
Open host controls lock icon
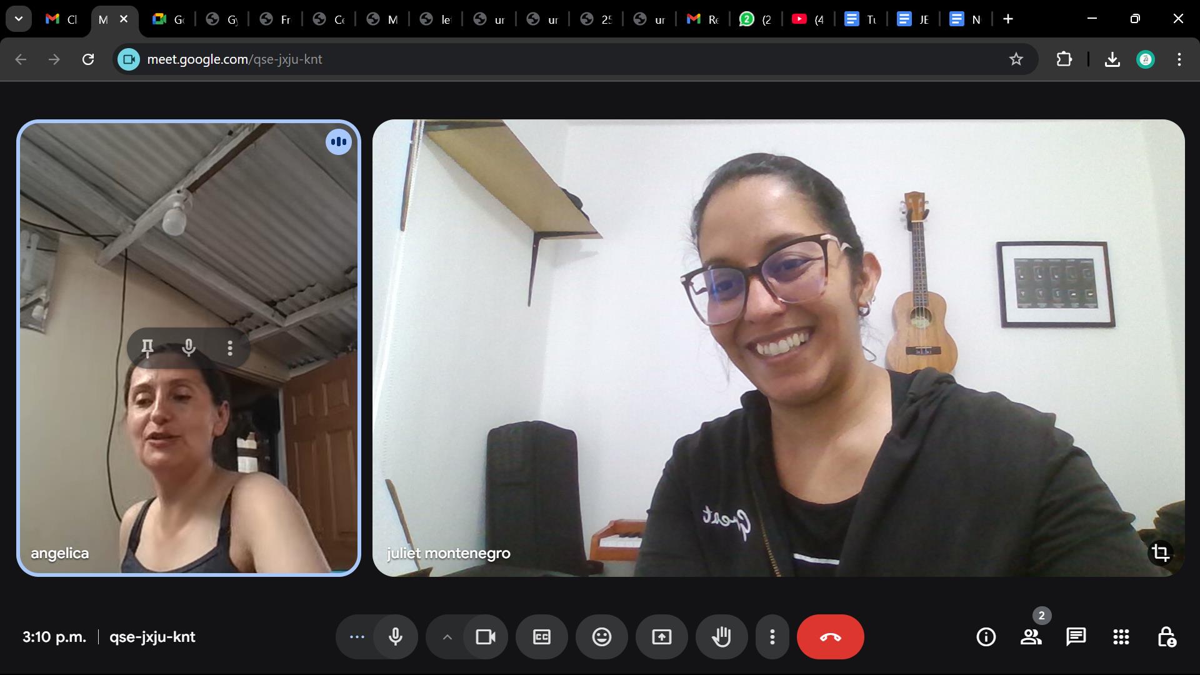coord(1166,637)
